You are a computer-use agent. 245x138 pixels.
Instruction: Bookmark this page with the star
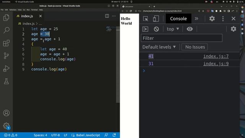pos(203,11)
